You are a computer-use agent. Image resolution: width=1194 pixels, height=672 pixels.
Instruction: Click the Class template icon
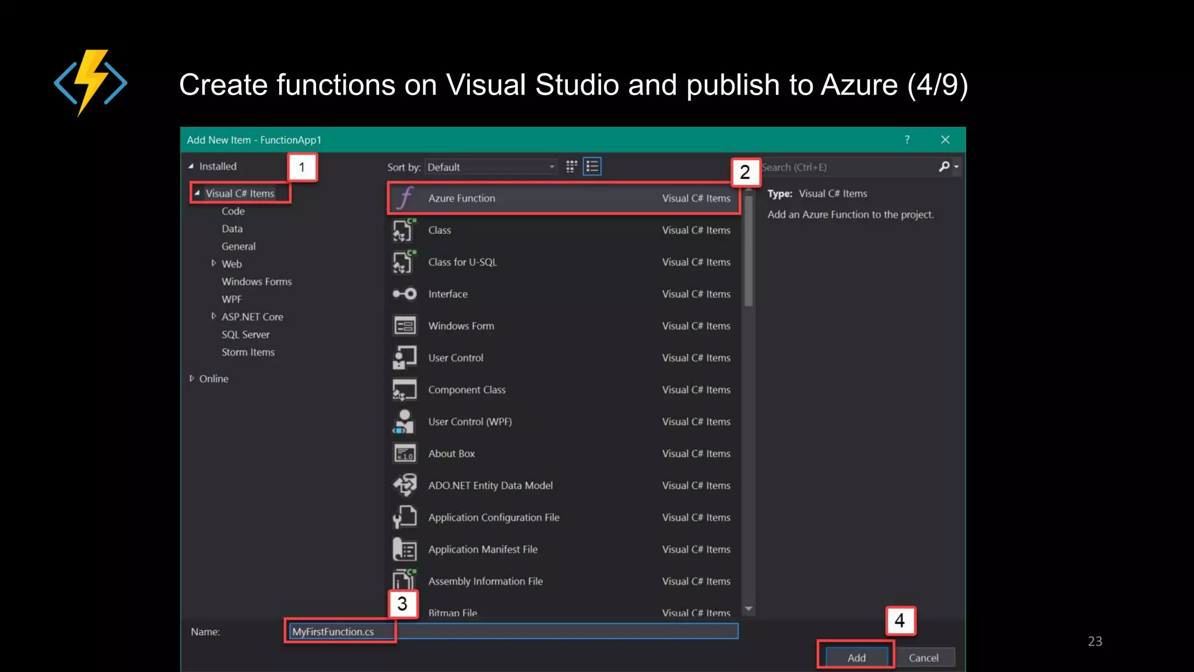(x=405, y=230)
